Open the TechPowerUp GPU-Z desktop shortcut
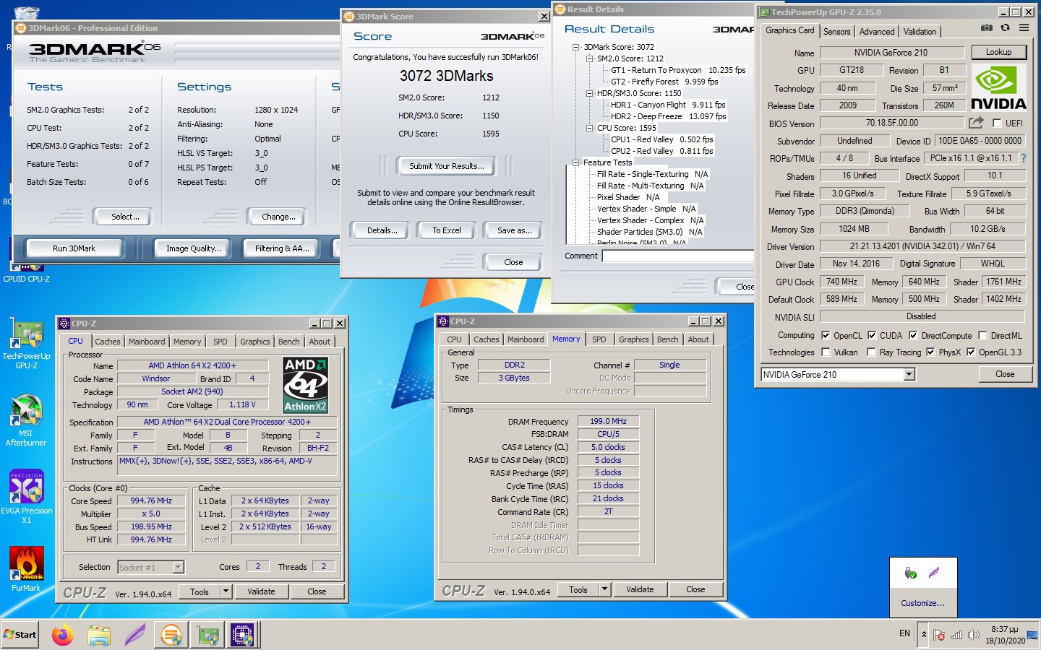Image resolution: width=1041 pixels, height=650 pixels. 26,344
